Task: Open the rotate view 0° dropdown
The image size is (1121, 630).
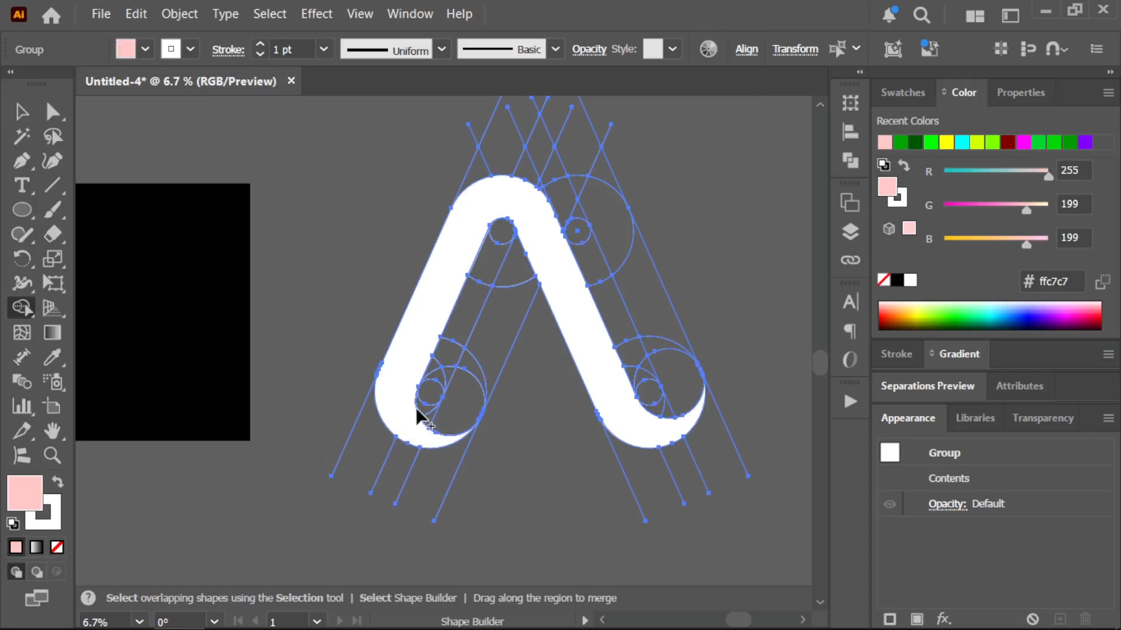Action: click(214, 621)
